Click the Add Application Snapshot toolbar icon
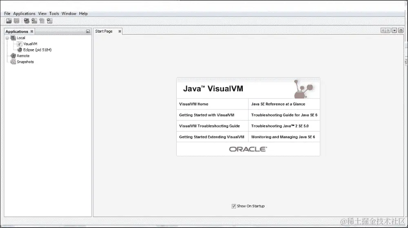 point(49,21)
